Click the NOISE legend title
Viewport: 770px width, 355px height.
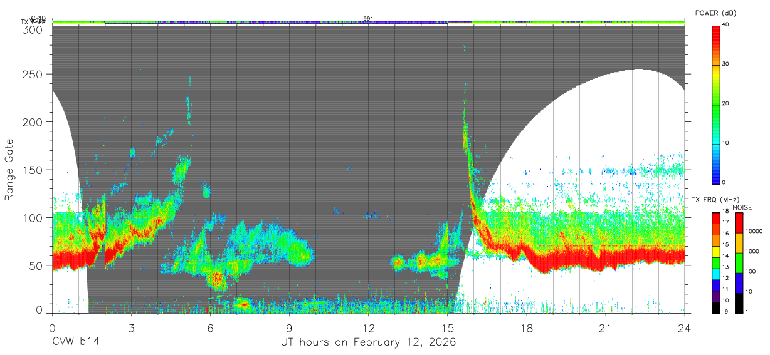[741, 207]
